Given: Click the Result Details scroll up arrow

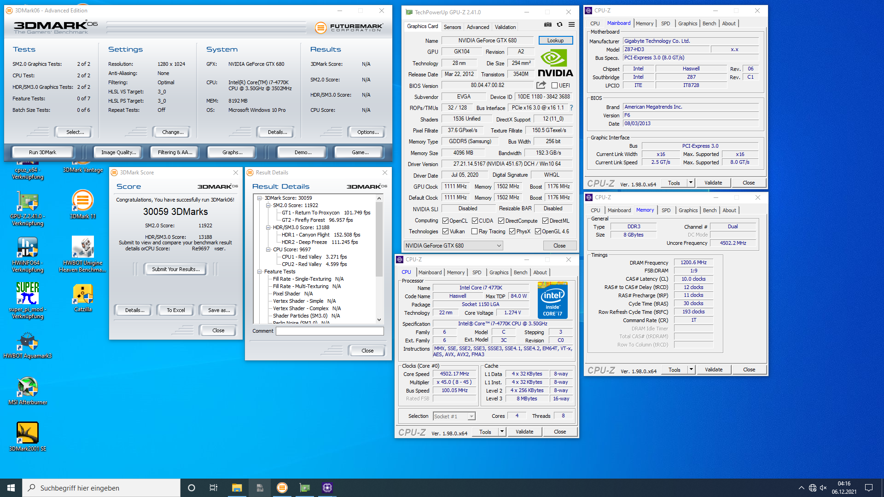Looking at the screenshot, I should pyautogui.click(x=379, y=199).
